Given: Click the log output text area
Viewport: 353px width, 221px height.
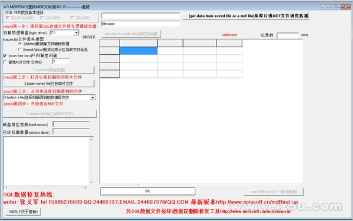Looking at the screenshot, I should click(46, 161).
